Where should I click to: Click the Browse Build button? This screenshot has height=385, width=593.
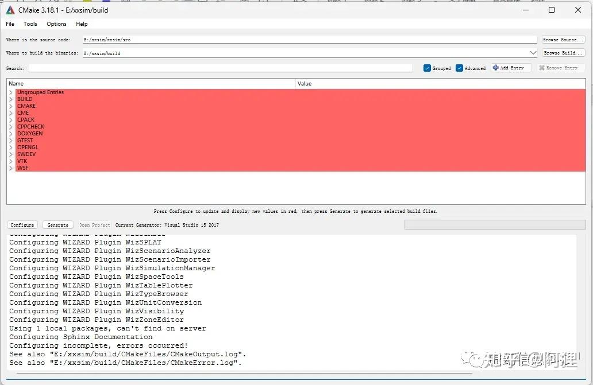[564, 53]
